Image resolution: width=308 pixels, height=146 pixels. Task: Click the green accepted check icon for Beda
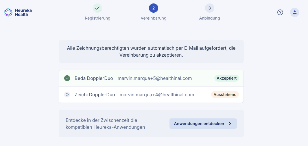(67, 78)
